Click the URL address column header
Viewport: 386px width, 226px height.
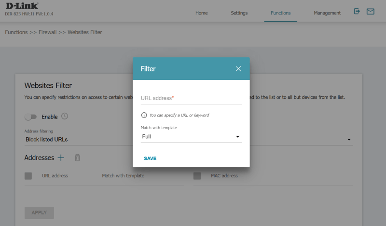(55, 176)
